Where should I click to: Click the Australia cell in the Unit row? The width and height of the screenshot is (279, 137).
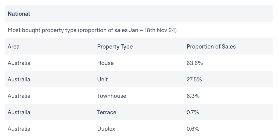click(19, 79)
